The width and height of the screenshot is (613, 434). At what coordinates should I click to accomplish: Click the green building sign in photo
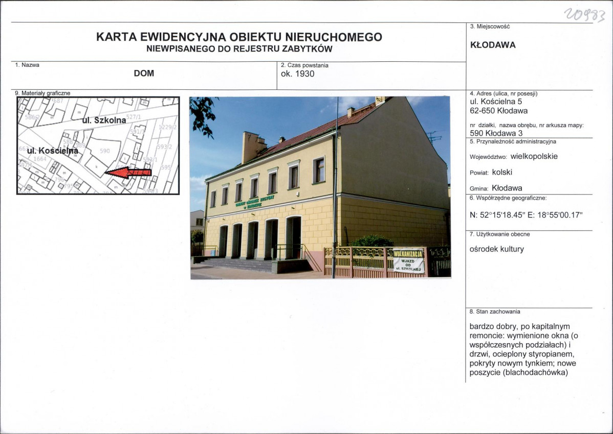[254, 202]
